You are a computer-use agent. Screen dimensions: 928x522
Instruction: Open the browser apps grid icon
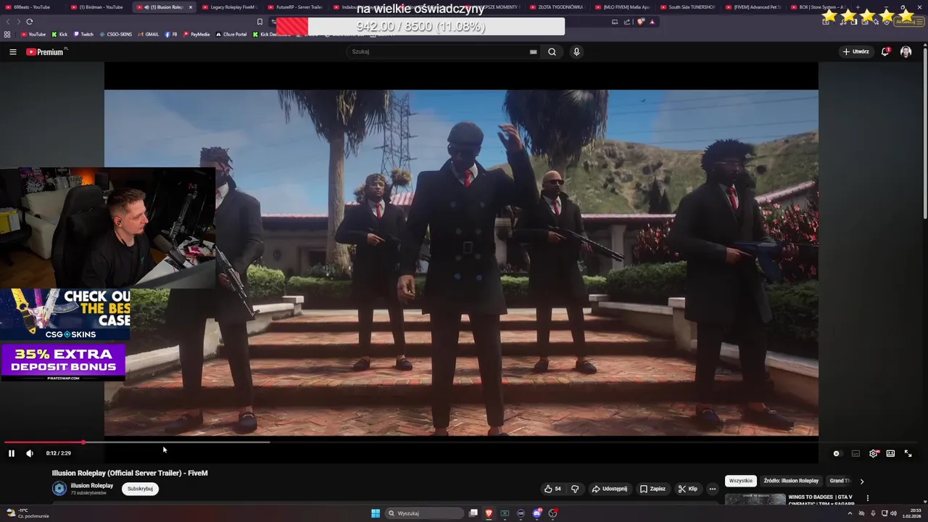click(7, 34)
